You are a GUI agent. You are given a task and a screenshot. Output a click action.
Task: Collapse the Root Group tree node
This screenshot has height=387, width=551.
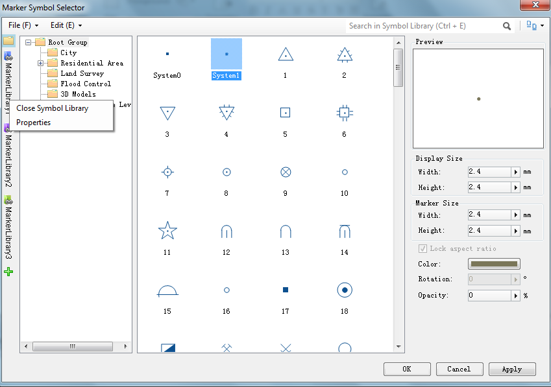coord(29,42)
